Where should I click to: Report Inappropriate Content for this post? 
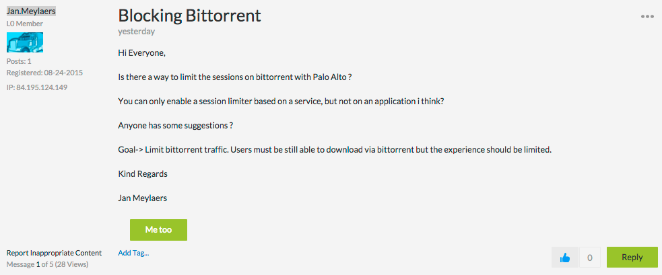(x=54, y=253)
